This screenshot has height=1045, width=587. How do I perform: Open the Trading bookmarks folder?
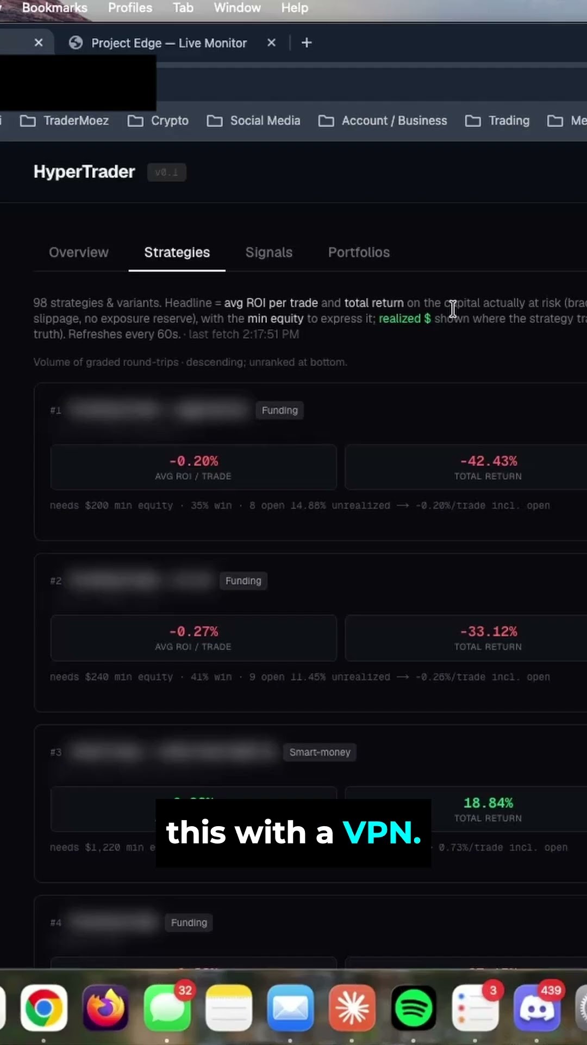(x=497, y=121)
